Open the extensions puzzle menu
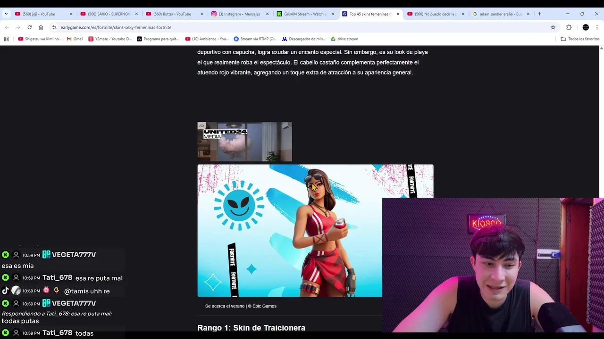The height and width of the screenshot is (339, 604). [569, 27]
